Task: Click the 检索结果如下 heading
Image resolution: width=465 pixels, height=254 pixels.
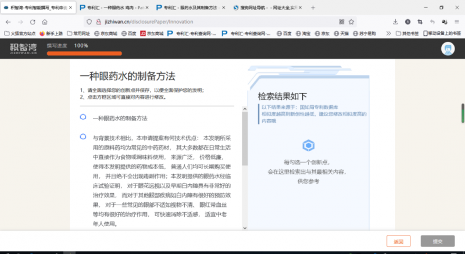Action: pyautogui.click(x=282, y=96)
